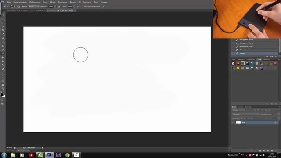Select the History Brush tool

click(3, 50)
